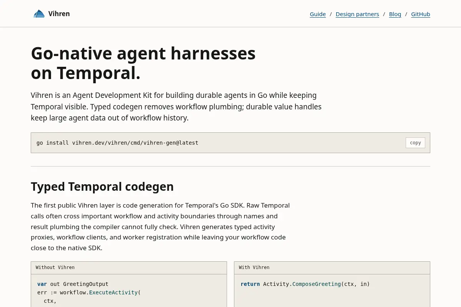461x307 pixels.
Task: Open the Guide link
Action: pos(318,14)
